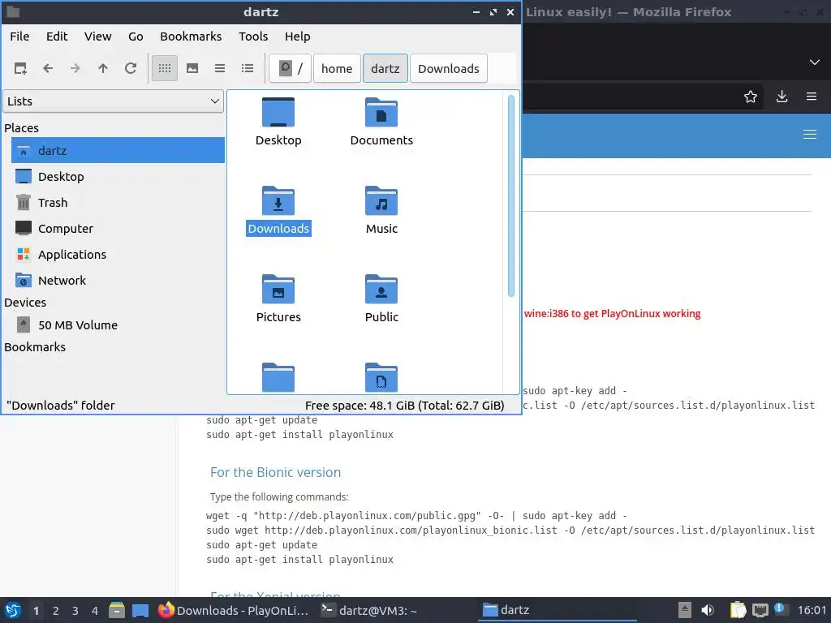Open Applications in Places sidebar
This screenshot has height=623, width=831.
118,254
